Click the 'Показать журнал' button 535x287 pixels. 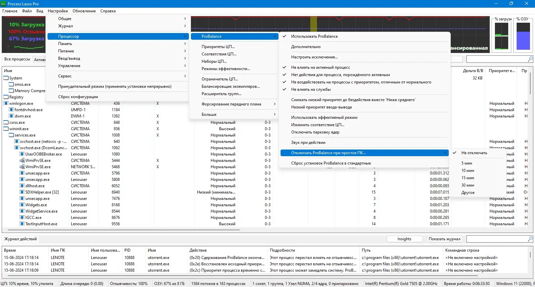(x=445, y=239)
